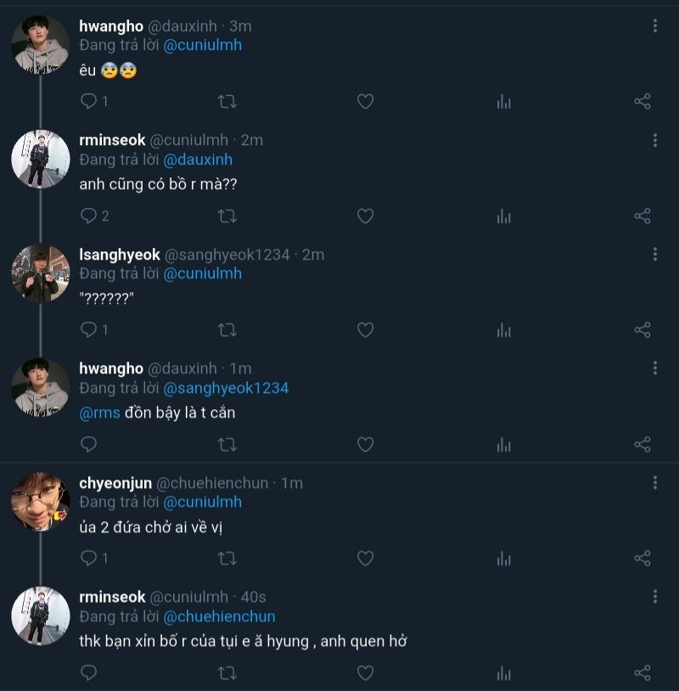The height and width of the screenshot is (691, 679).
Task: Open more options on hwangho's first tweet
Action: click(x=655, y=26)
